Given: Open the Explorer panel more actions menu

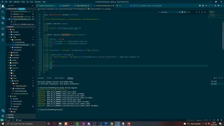Looking at the screenshot, I should click(33, 6).
